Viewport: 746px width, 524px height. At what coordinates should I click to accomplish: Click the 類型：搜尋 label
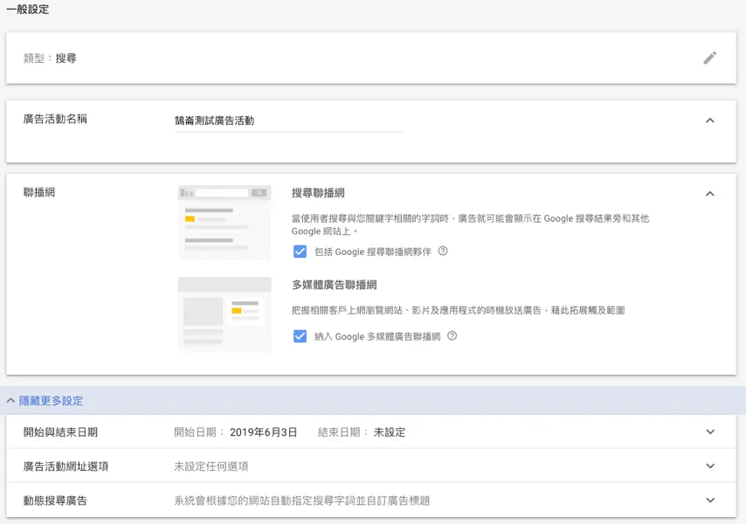pyautogui.click(x=50, y=59)
